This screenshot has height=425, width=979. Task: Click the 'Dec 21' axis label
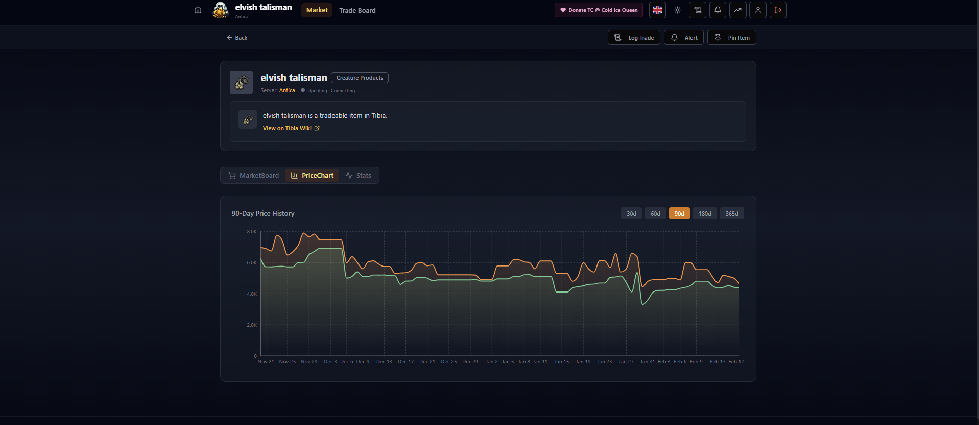click(427, 362)
